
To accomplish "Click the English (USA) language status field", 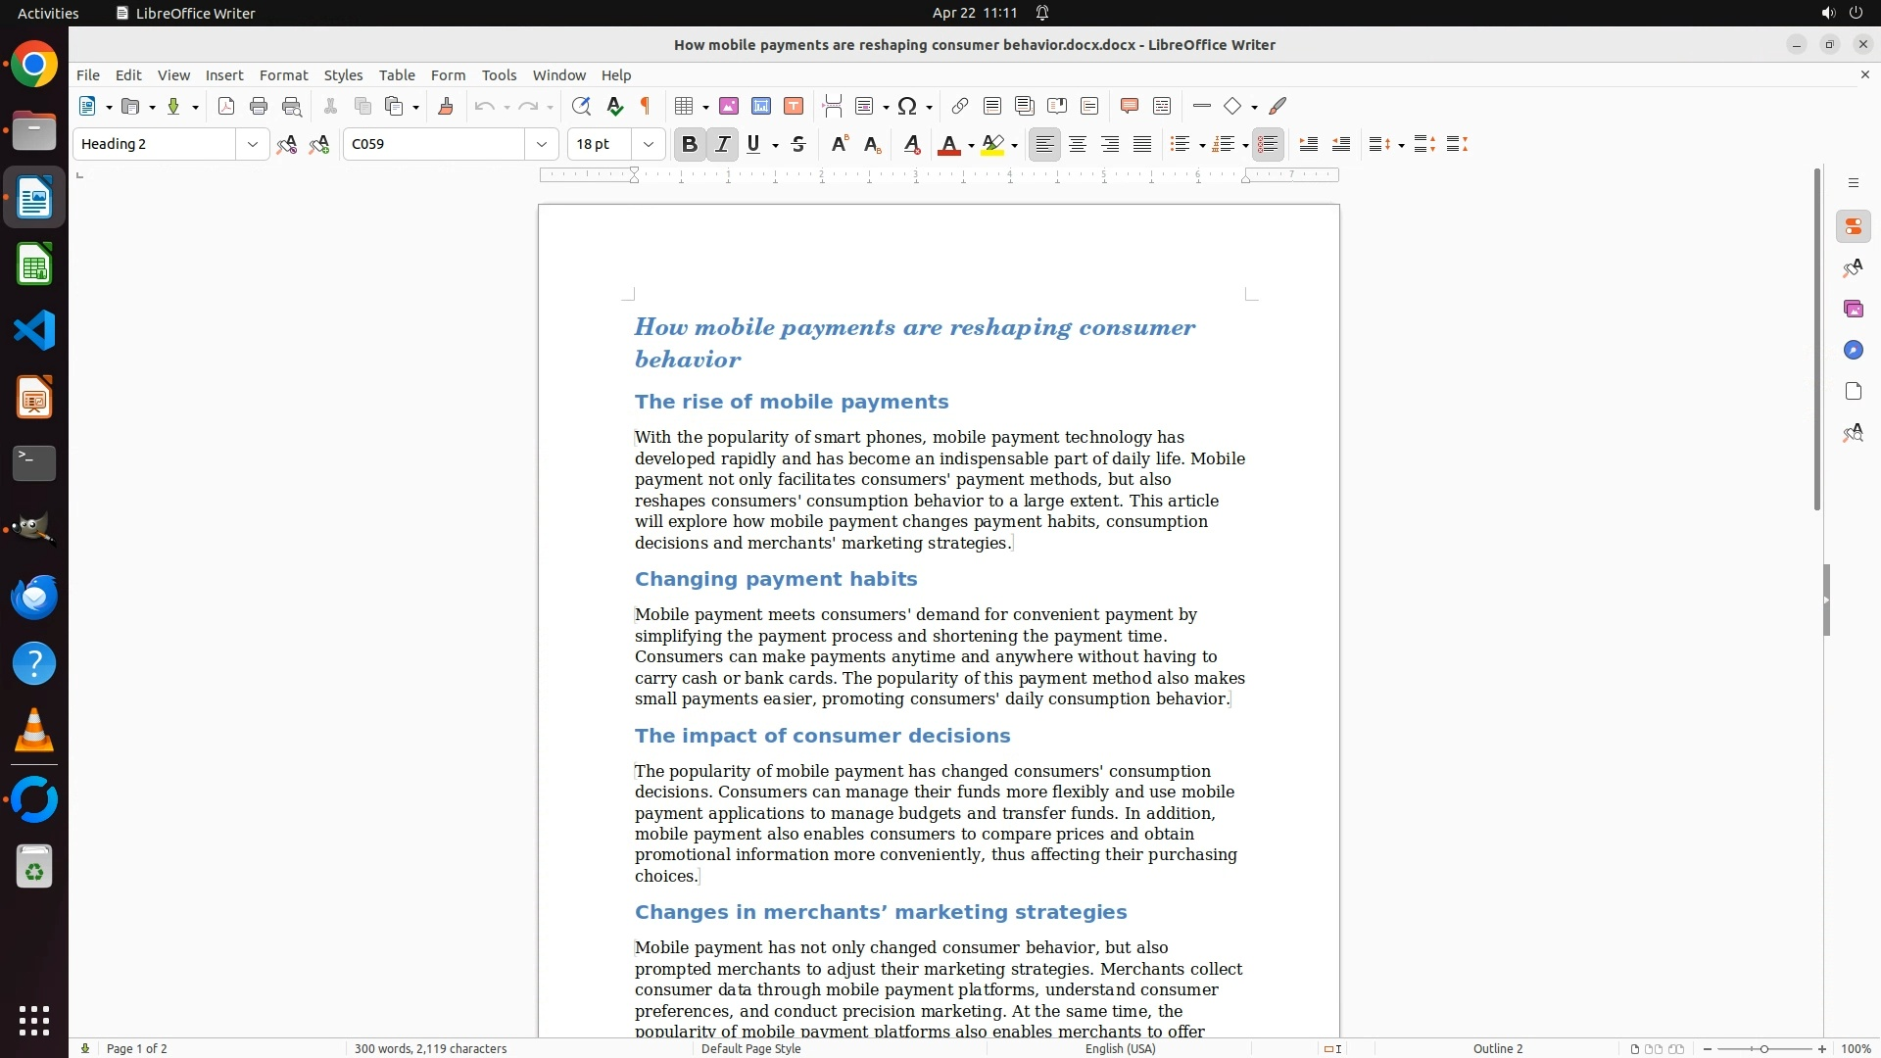I will coord(1120,1048).
